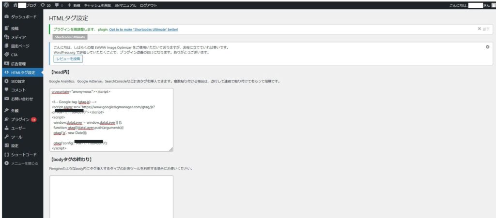Click the ユーザー person icon
The image size is (496, 218).
pyautogui.click(x=7, y=129)
